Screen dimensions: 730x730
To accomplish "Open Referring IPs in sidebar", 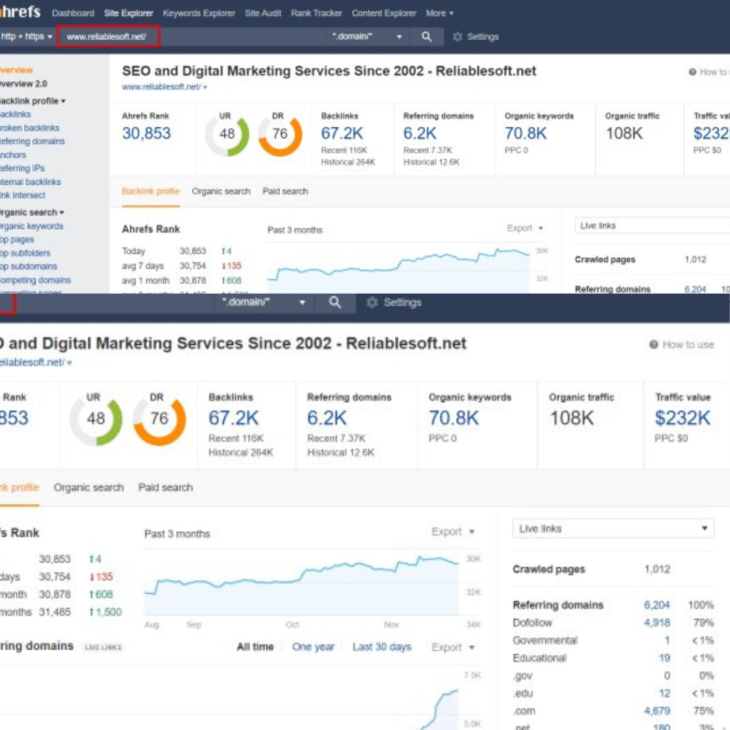I will click(22, 168).
